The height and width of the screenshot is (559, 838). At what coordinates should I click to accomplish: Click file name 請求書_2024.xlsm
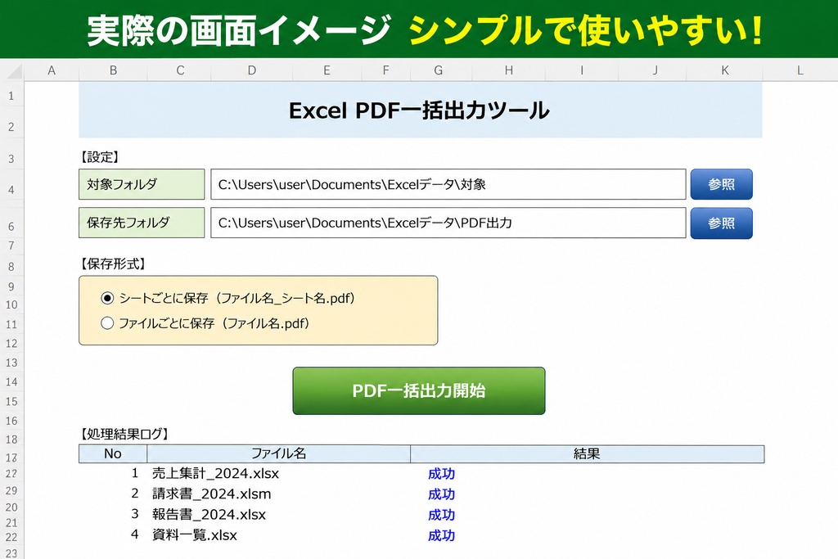212,494
